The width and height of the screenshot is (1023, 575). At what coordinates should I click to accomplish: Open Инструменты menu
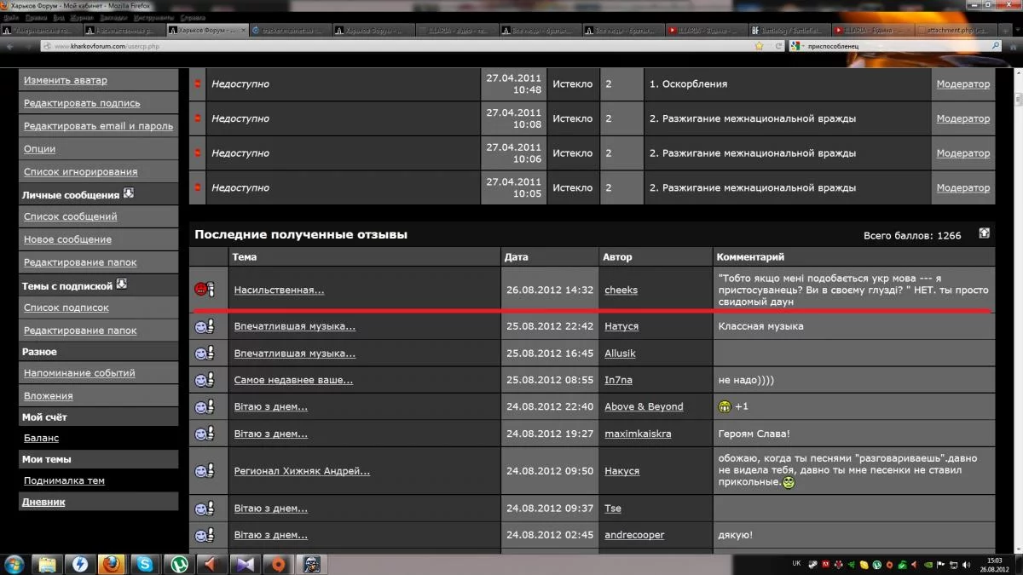click(155, 17)
